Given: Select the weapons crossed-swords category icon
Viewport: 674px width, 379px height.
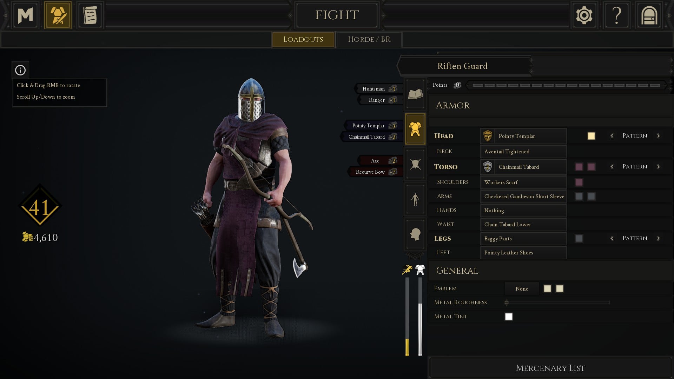Looking at the screenshot, I should [415, 164].
